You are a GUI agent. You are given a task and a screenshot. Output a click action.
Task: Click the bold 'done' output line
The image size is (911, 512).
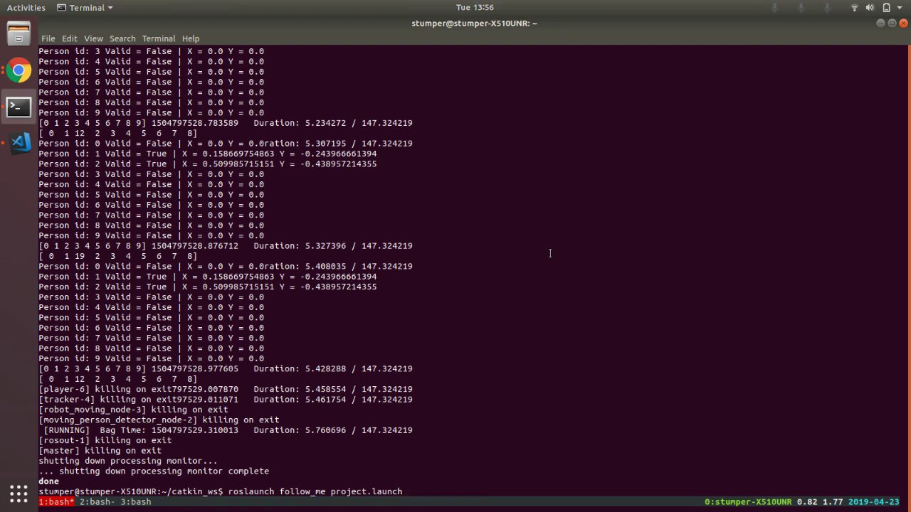pos(48,481)
